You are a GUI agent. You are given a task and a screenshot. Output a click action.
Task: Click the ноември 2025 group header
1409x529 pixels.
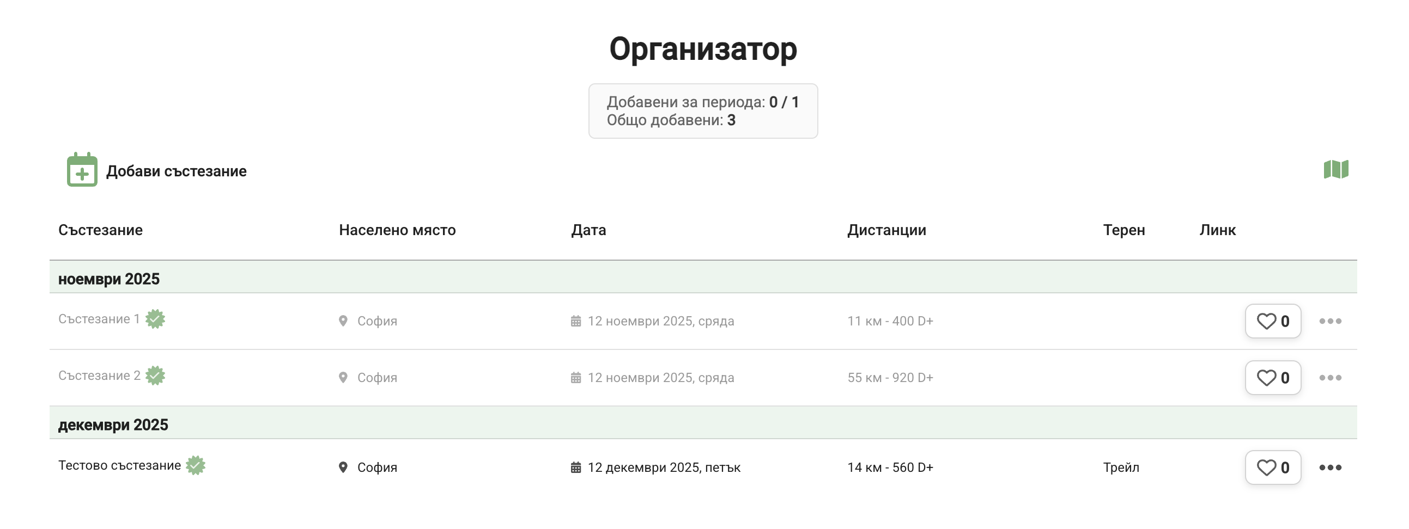point(109,279)
